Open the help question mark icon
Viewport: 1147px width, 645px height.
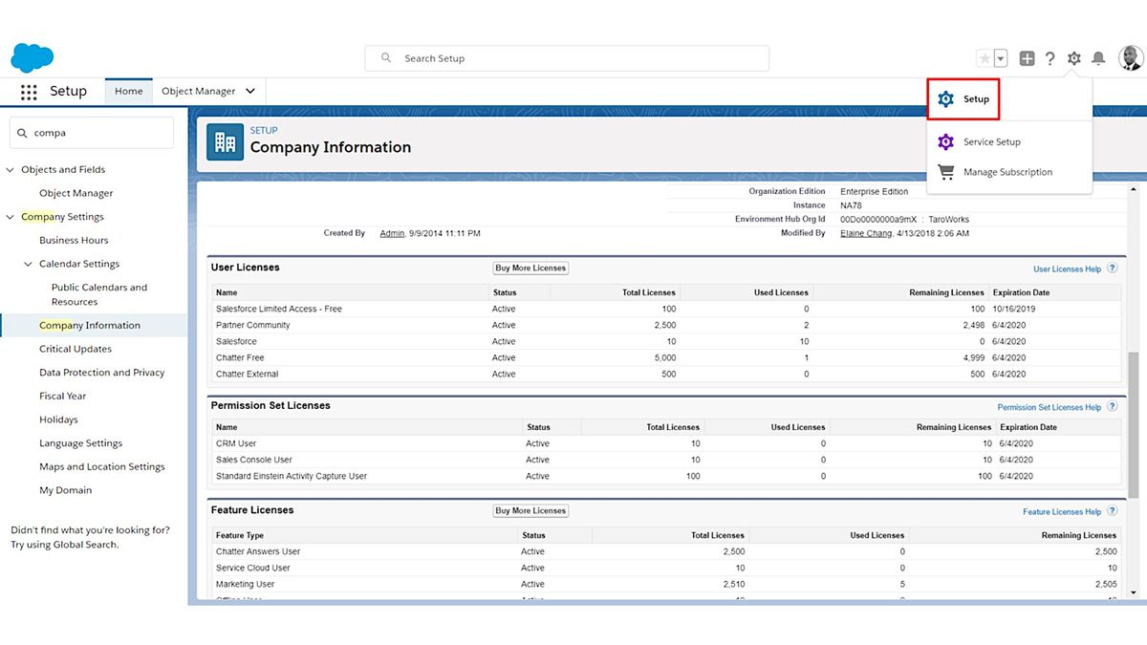click(x=1050, y=58)
